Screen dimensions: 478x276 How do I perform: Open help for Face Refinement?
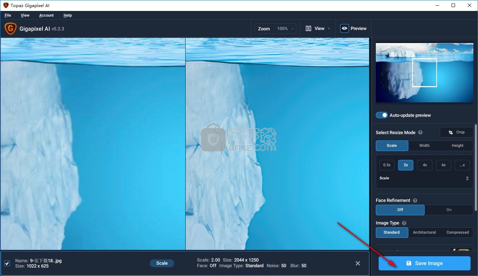415,200
